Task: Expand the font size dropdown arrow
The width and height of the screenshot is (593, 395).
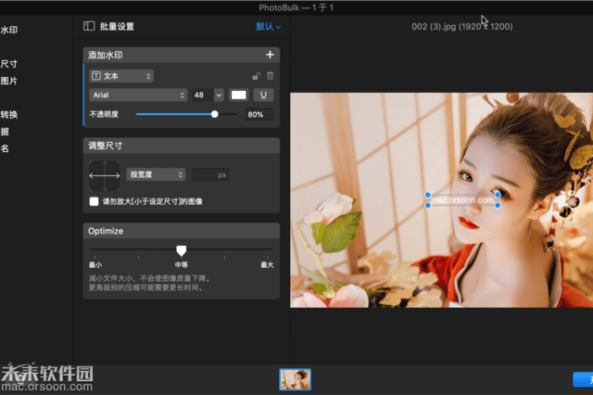Action: (219, 95)
